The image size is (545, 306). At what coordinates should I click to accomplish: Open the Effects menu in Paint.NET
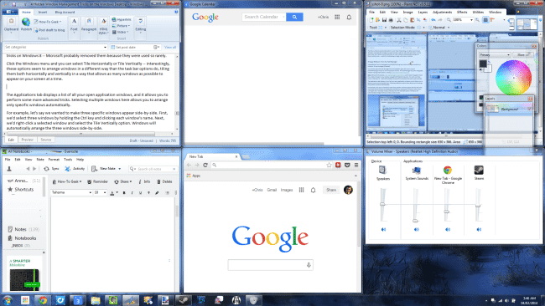point(462,12)
